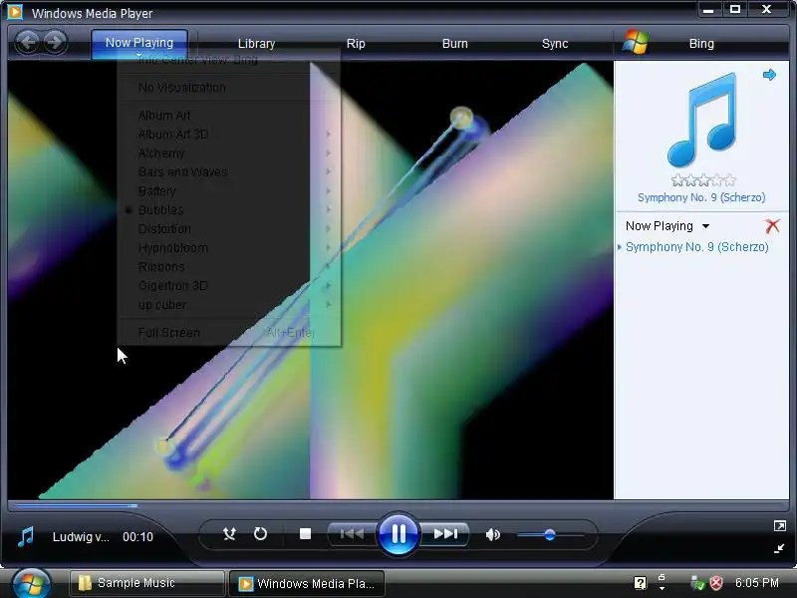The width and height of the screenshot is (797, 598).
Task: Open the Bing tab
Action: point(701,44)
